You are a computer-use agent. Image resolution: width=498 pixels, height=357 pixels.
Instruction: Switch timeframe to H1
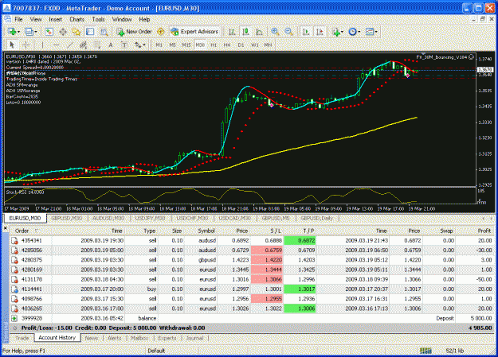(x=214, y=45)
